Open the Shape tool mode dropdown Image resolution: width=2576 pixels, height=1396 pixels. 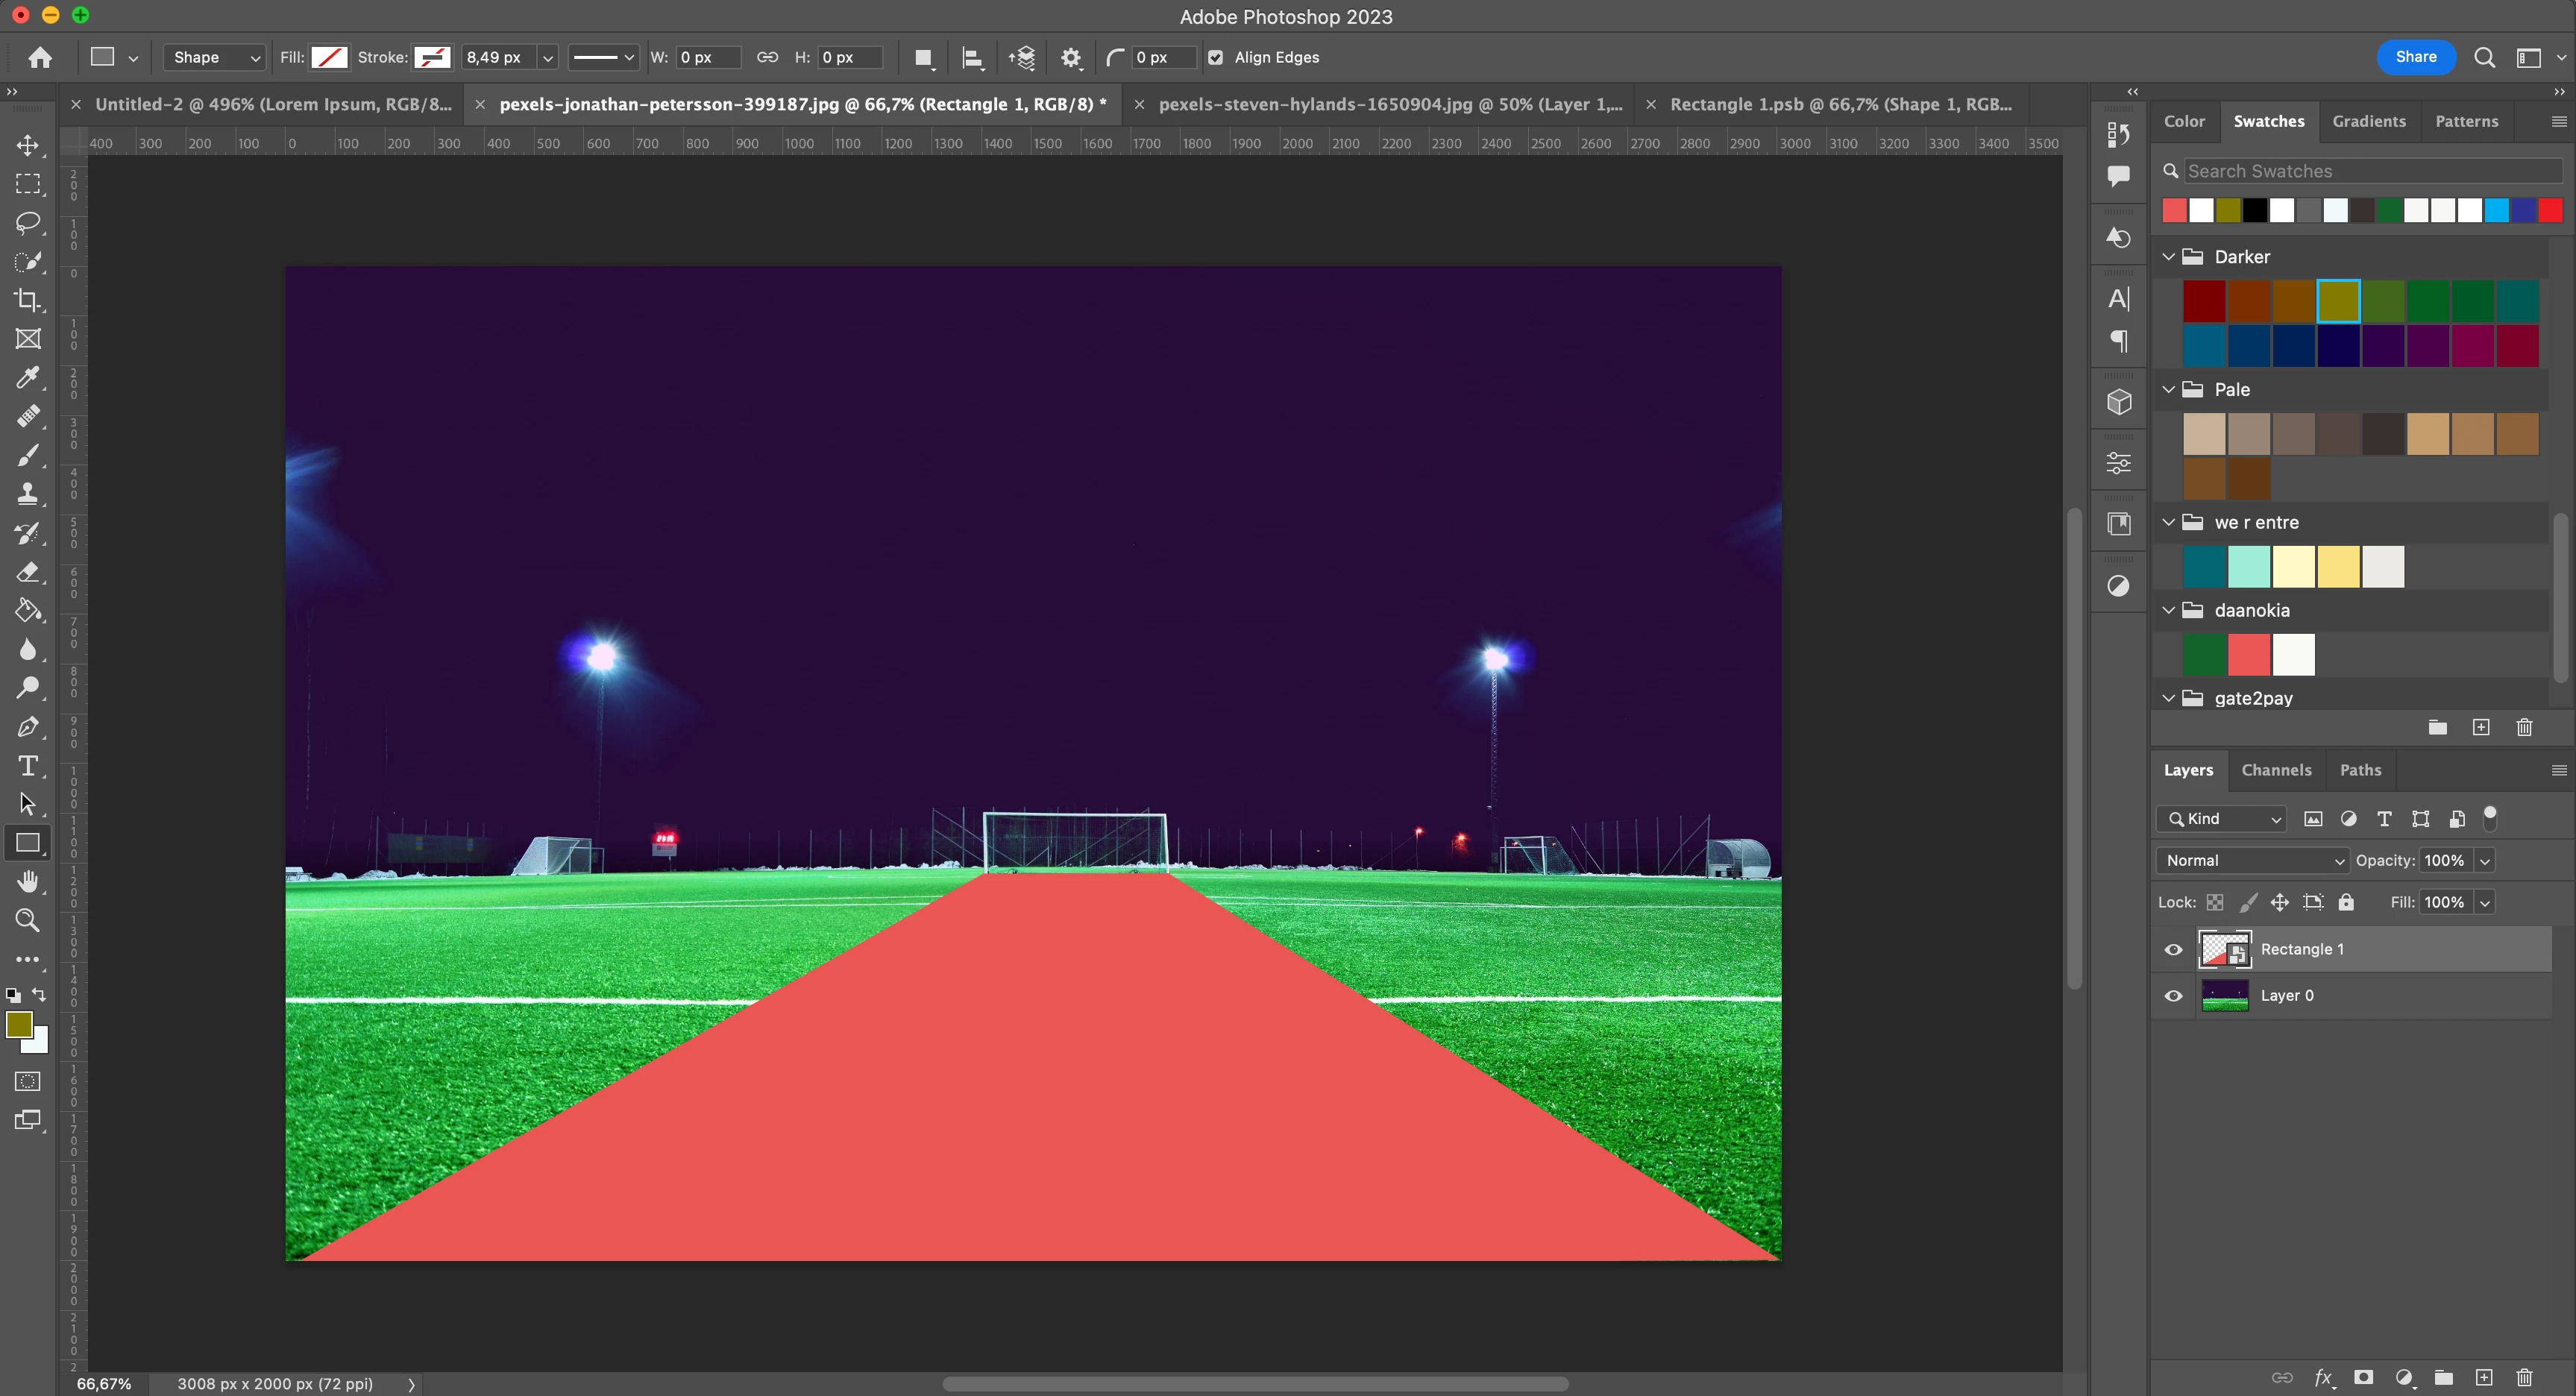(214, 58)
